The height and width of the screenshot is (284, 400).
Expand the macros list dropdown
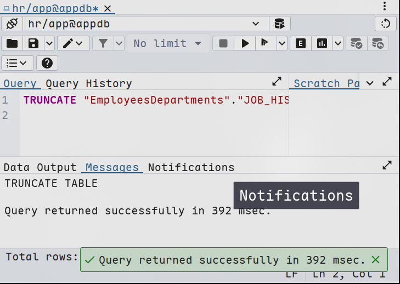coord(17,63)
